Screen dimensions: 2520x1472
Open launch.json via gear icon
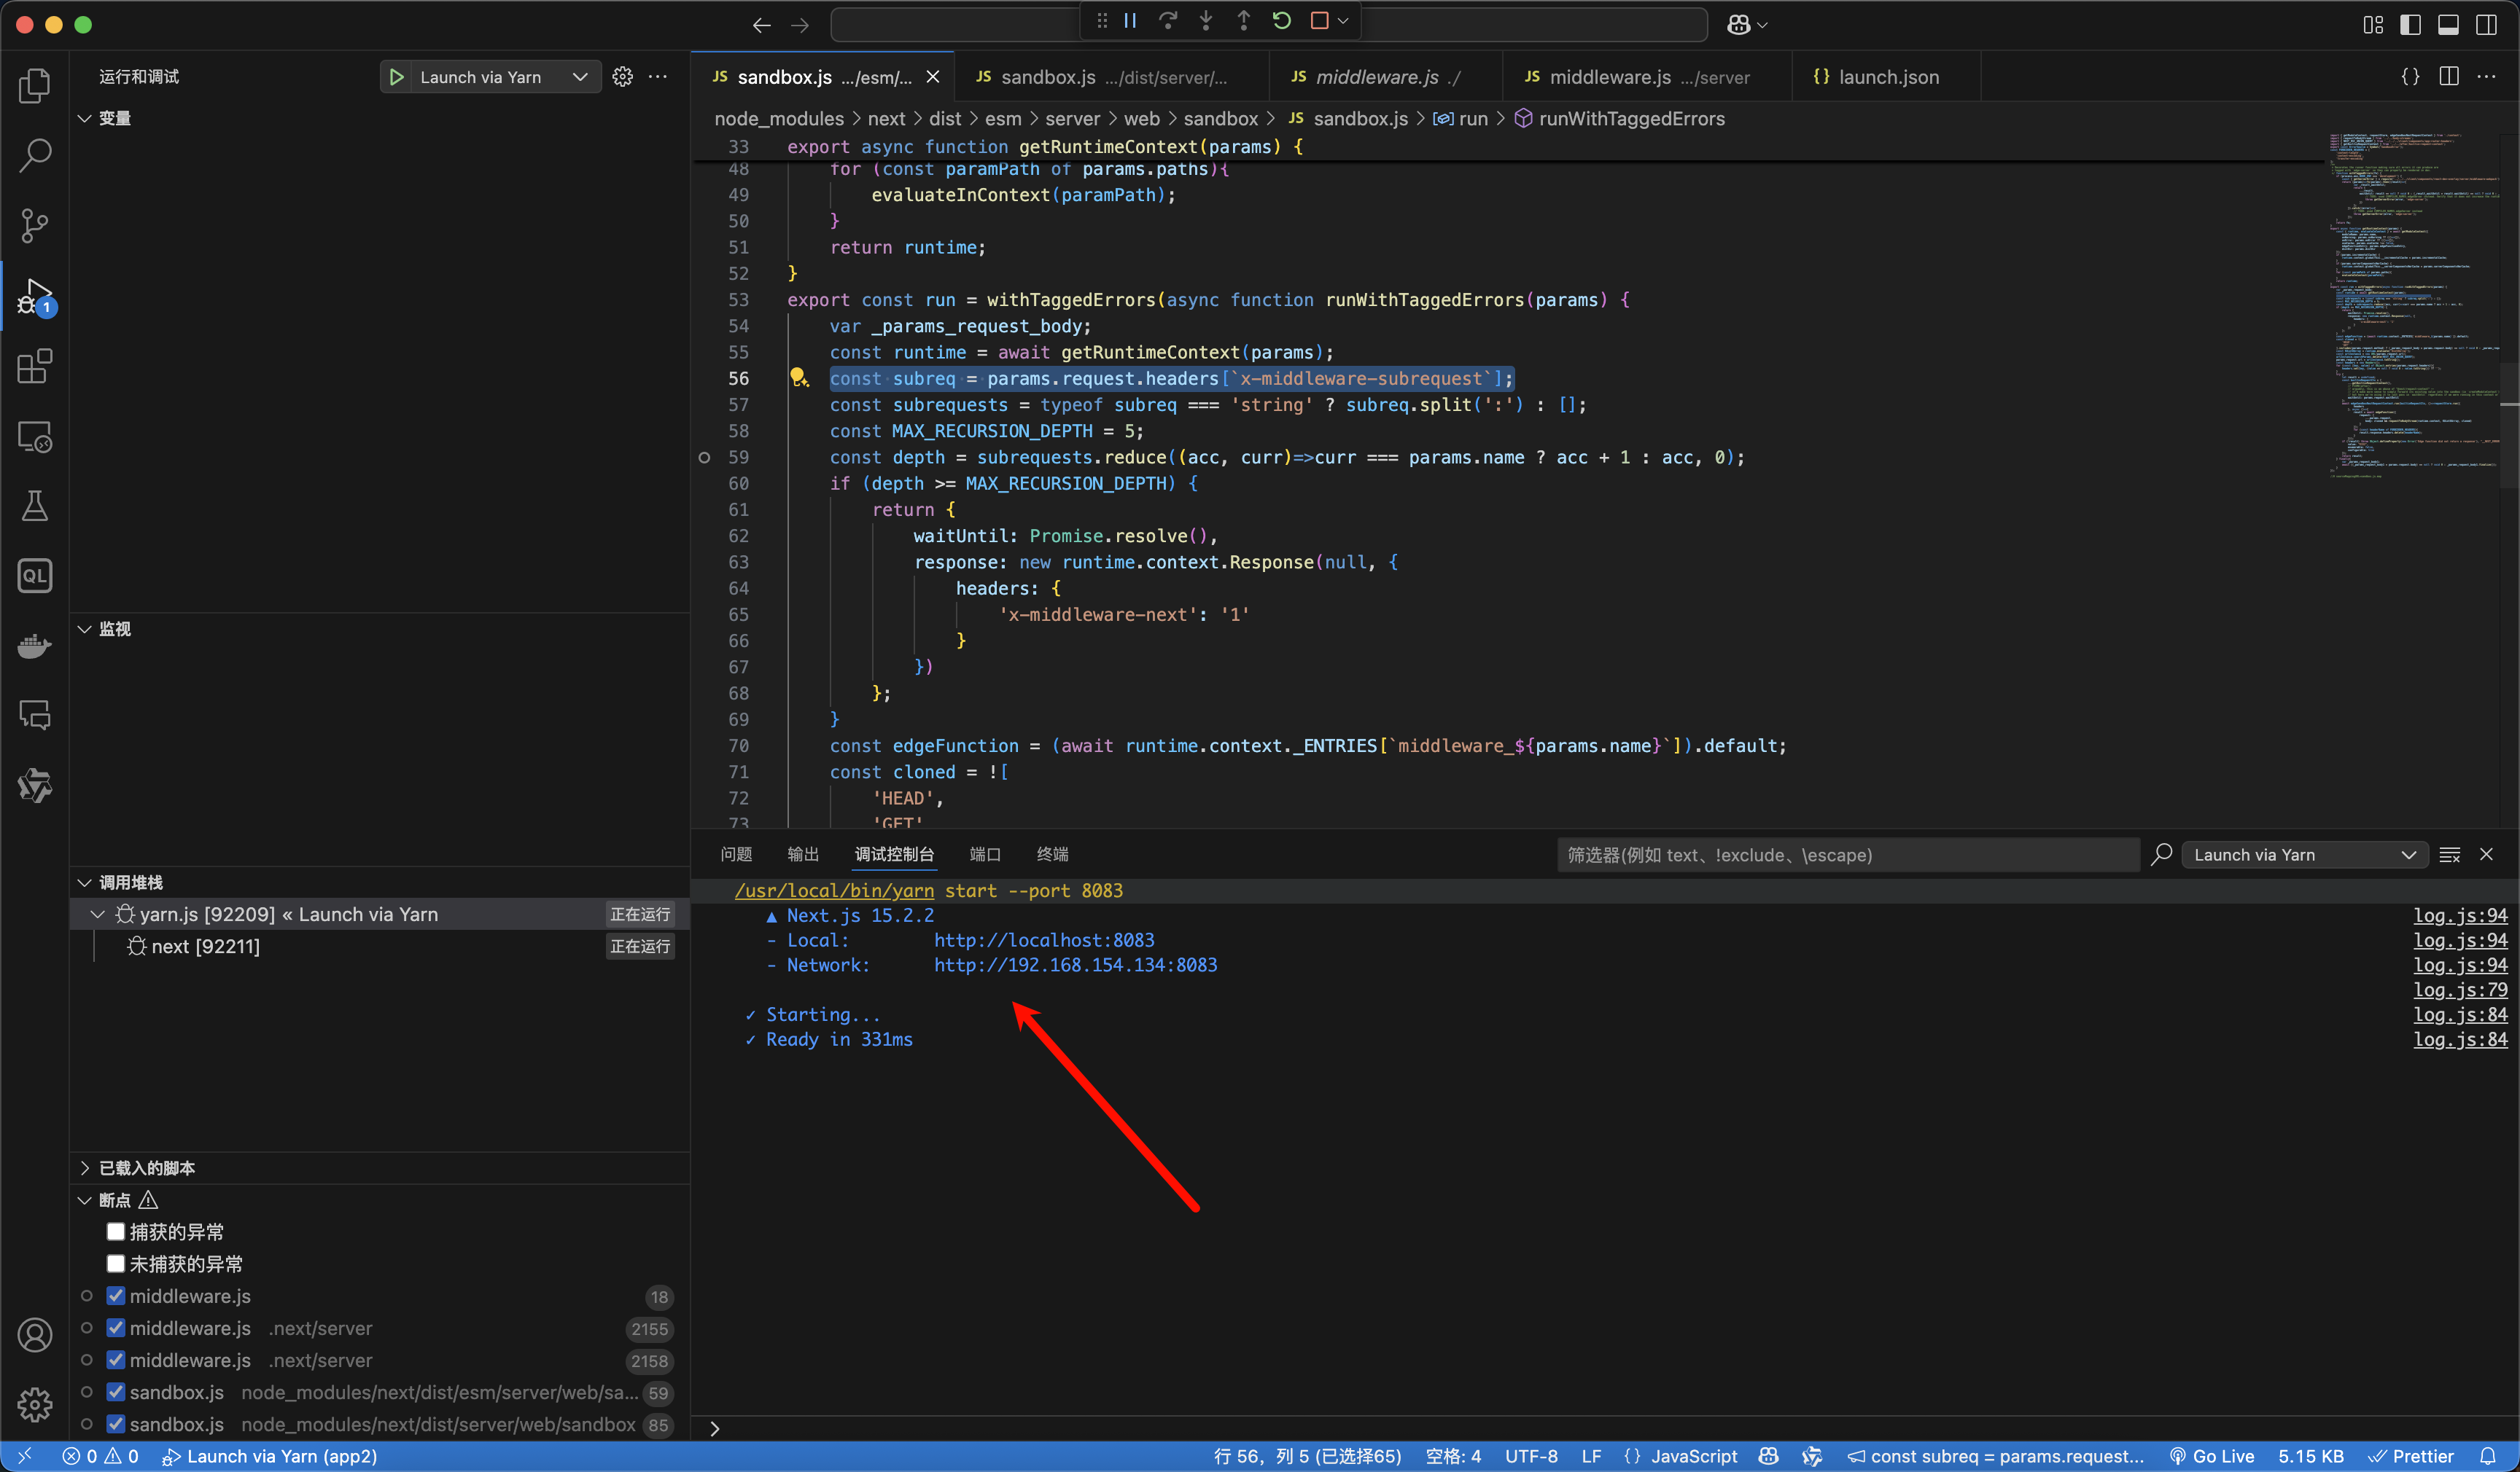[623, 77]
